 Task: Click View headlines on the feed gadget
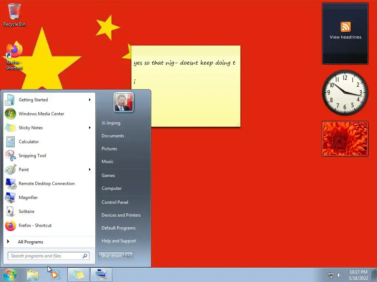[x=345, y=37]
